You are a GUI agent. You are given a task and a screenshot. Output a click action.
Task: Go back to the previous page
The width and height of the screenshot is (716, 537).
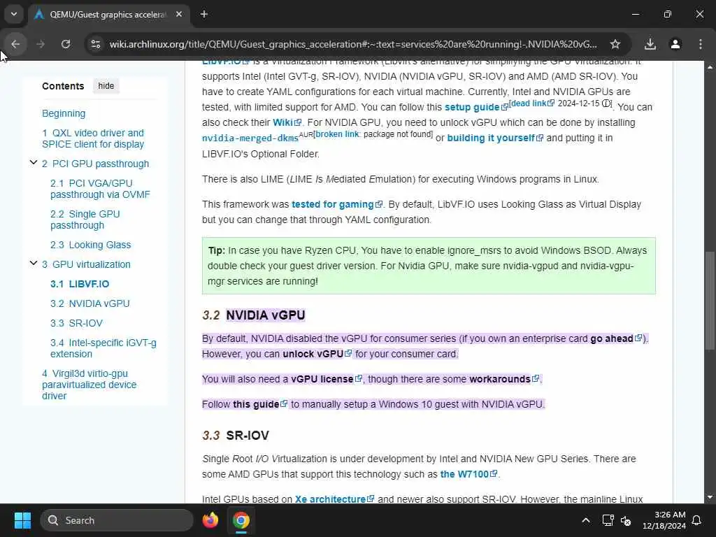point(15,44)
